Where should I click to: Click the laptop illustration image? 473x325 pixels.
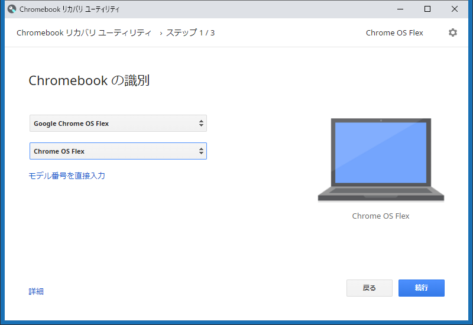click(381, 160)
